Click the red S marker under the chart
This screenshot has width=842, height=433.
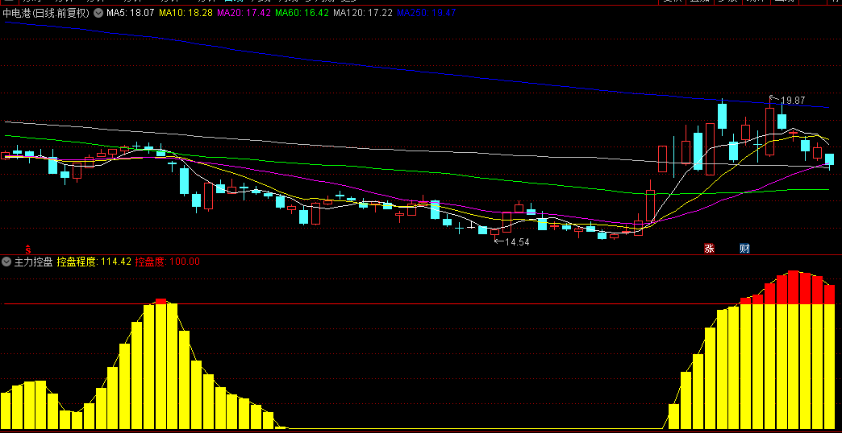pyautogui.click(x=28, y=249)
